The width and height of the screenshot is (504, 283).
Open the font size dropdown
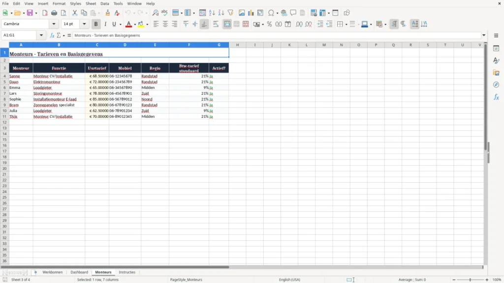[x=84, y=24]
